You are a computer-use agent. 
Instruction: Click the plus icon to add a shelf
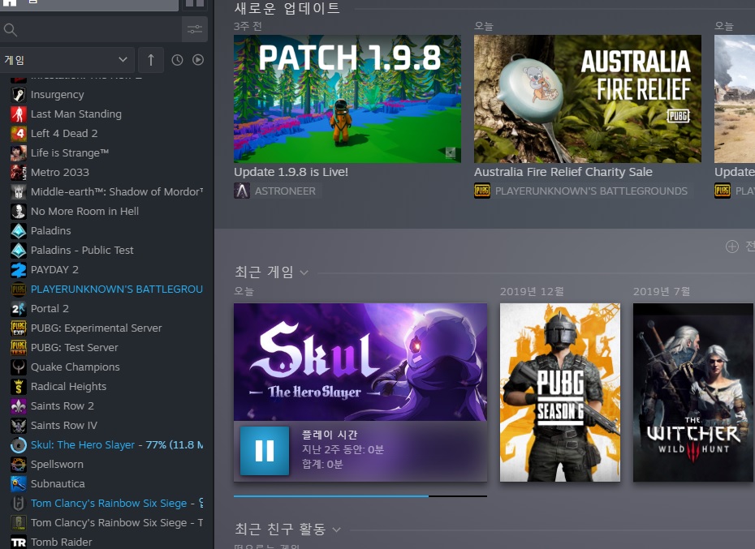(x=731, y=247)
